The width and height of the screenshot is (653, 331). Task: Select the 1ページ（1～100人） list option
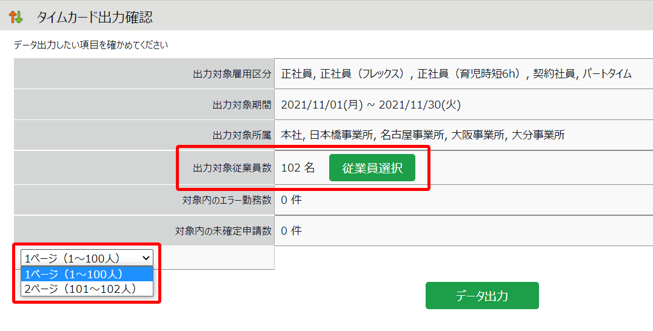[87, 274]
